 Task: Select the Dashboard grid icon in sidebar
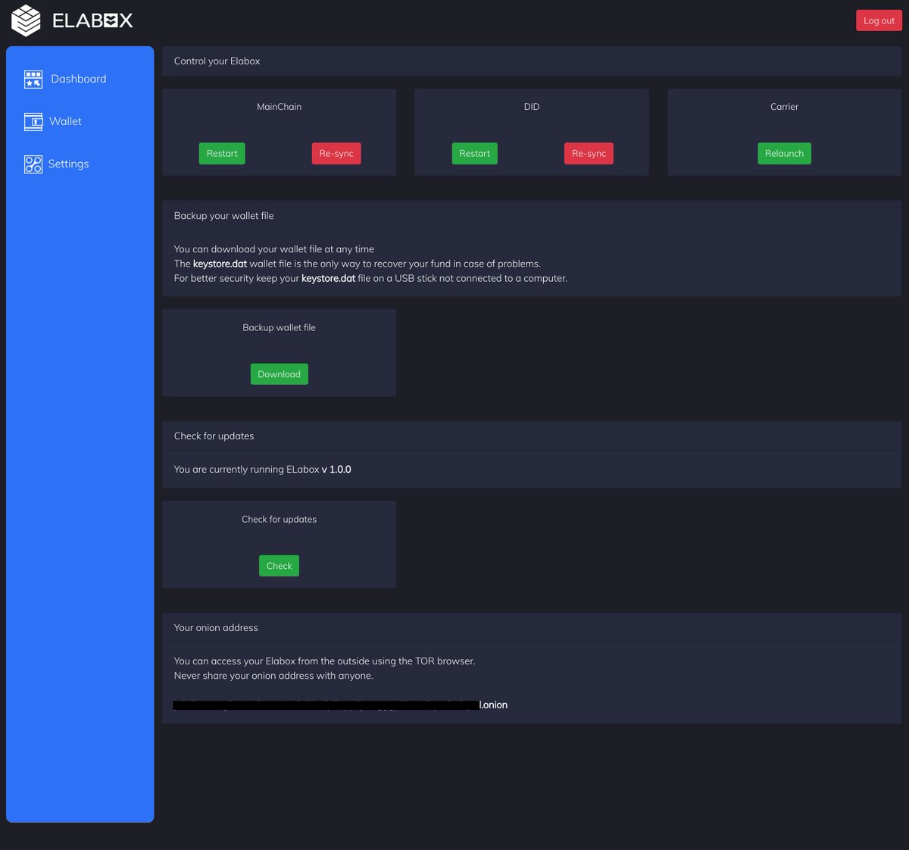tap(33, 79)
